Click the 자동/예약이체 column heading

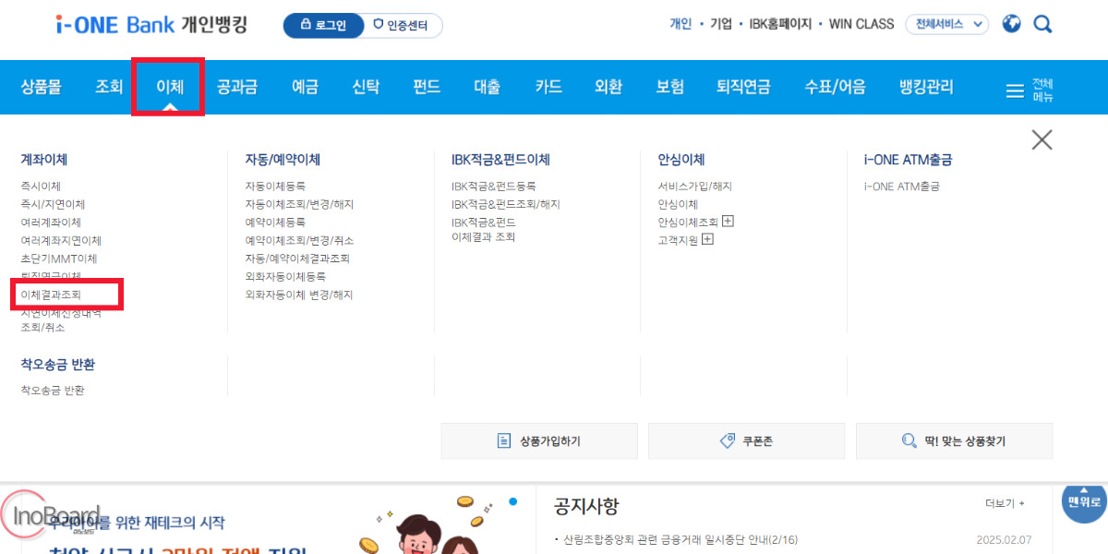pyautogui.click(x=283, y=160)
